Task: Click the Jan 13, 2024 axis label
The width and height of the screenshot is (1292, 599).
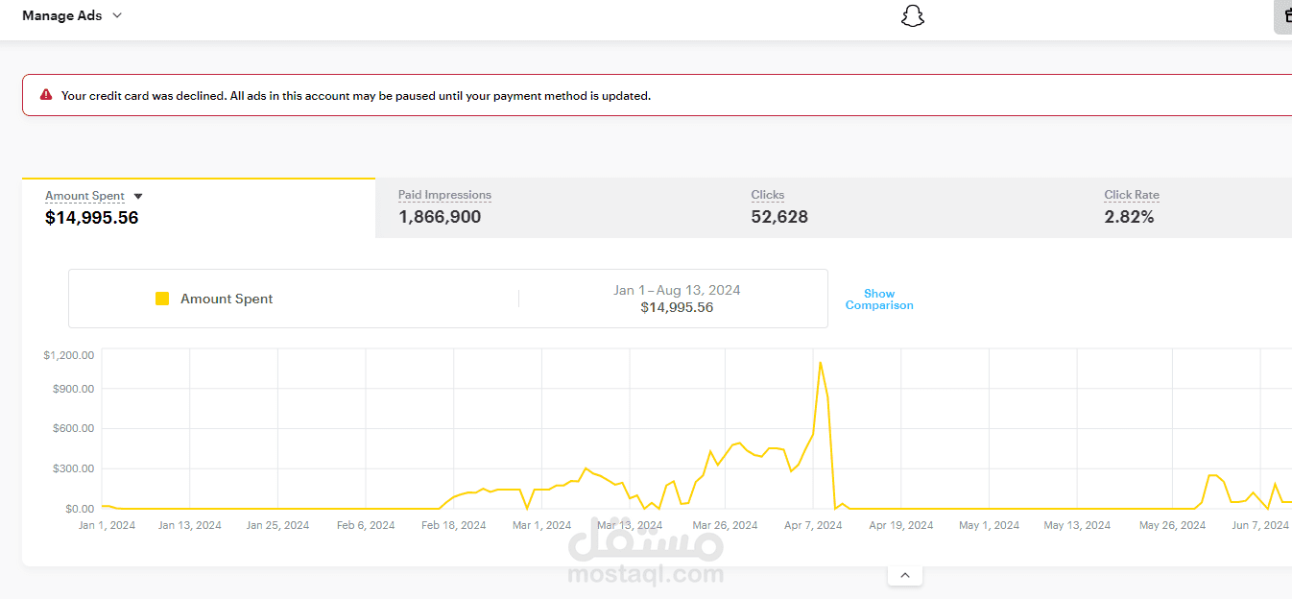Action: point(190,525)
